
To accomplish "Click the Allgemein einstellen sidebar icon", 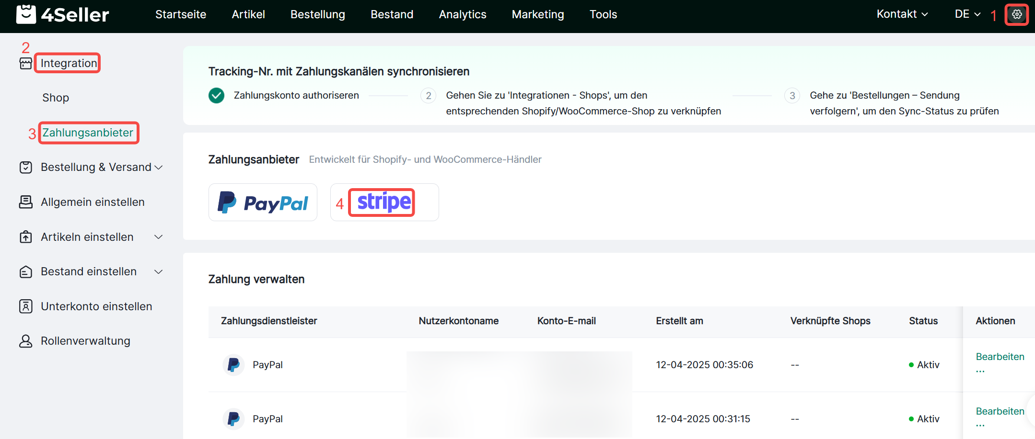I will (x=26, y=202).
